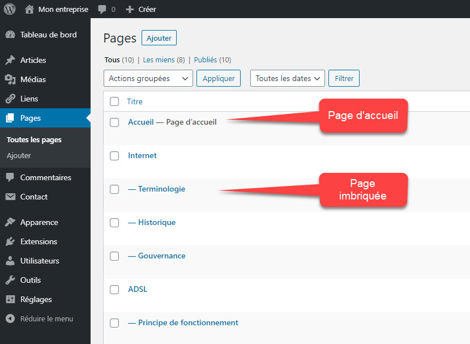Click the Appliquer button
Image resolution: width=470 pixels, height=344 pixels.
219,78
